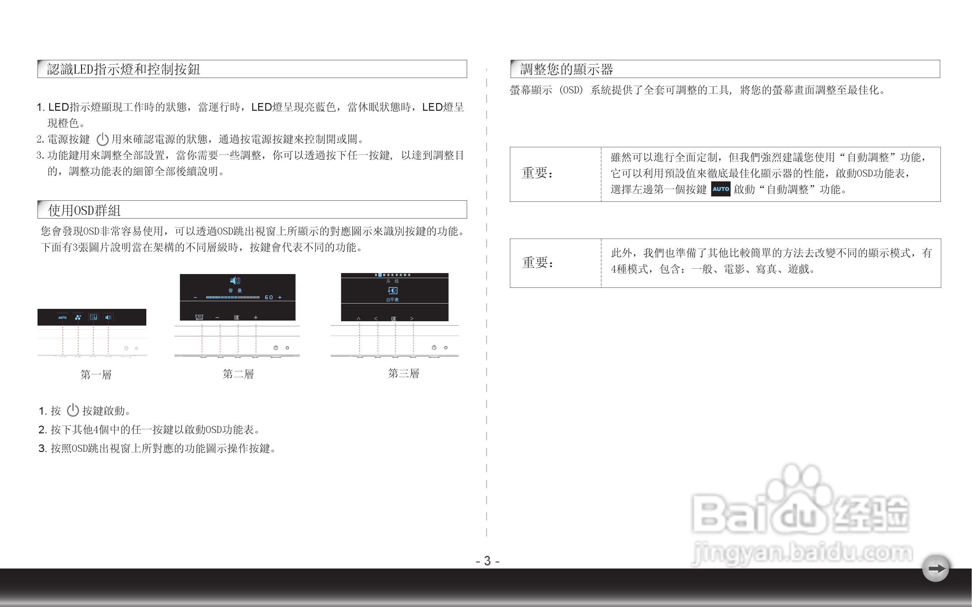The width and height of the screenshot is (972, 607).
Task: Click power icon in step '按 按鍵啟動'
Action: (73, 410)
